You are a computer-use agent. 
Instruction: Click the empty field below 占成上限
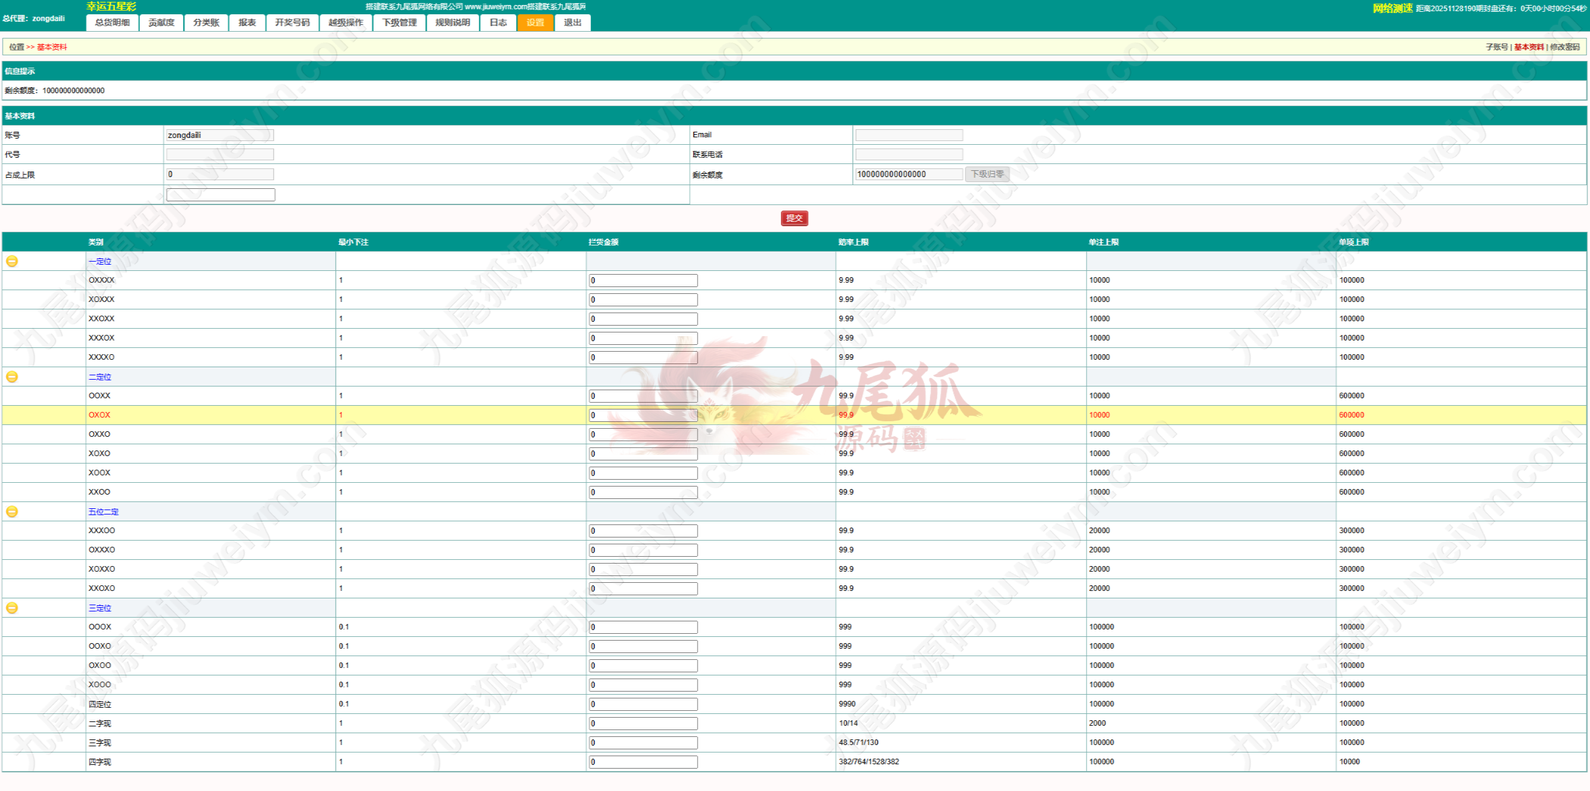[221, 194]
